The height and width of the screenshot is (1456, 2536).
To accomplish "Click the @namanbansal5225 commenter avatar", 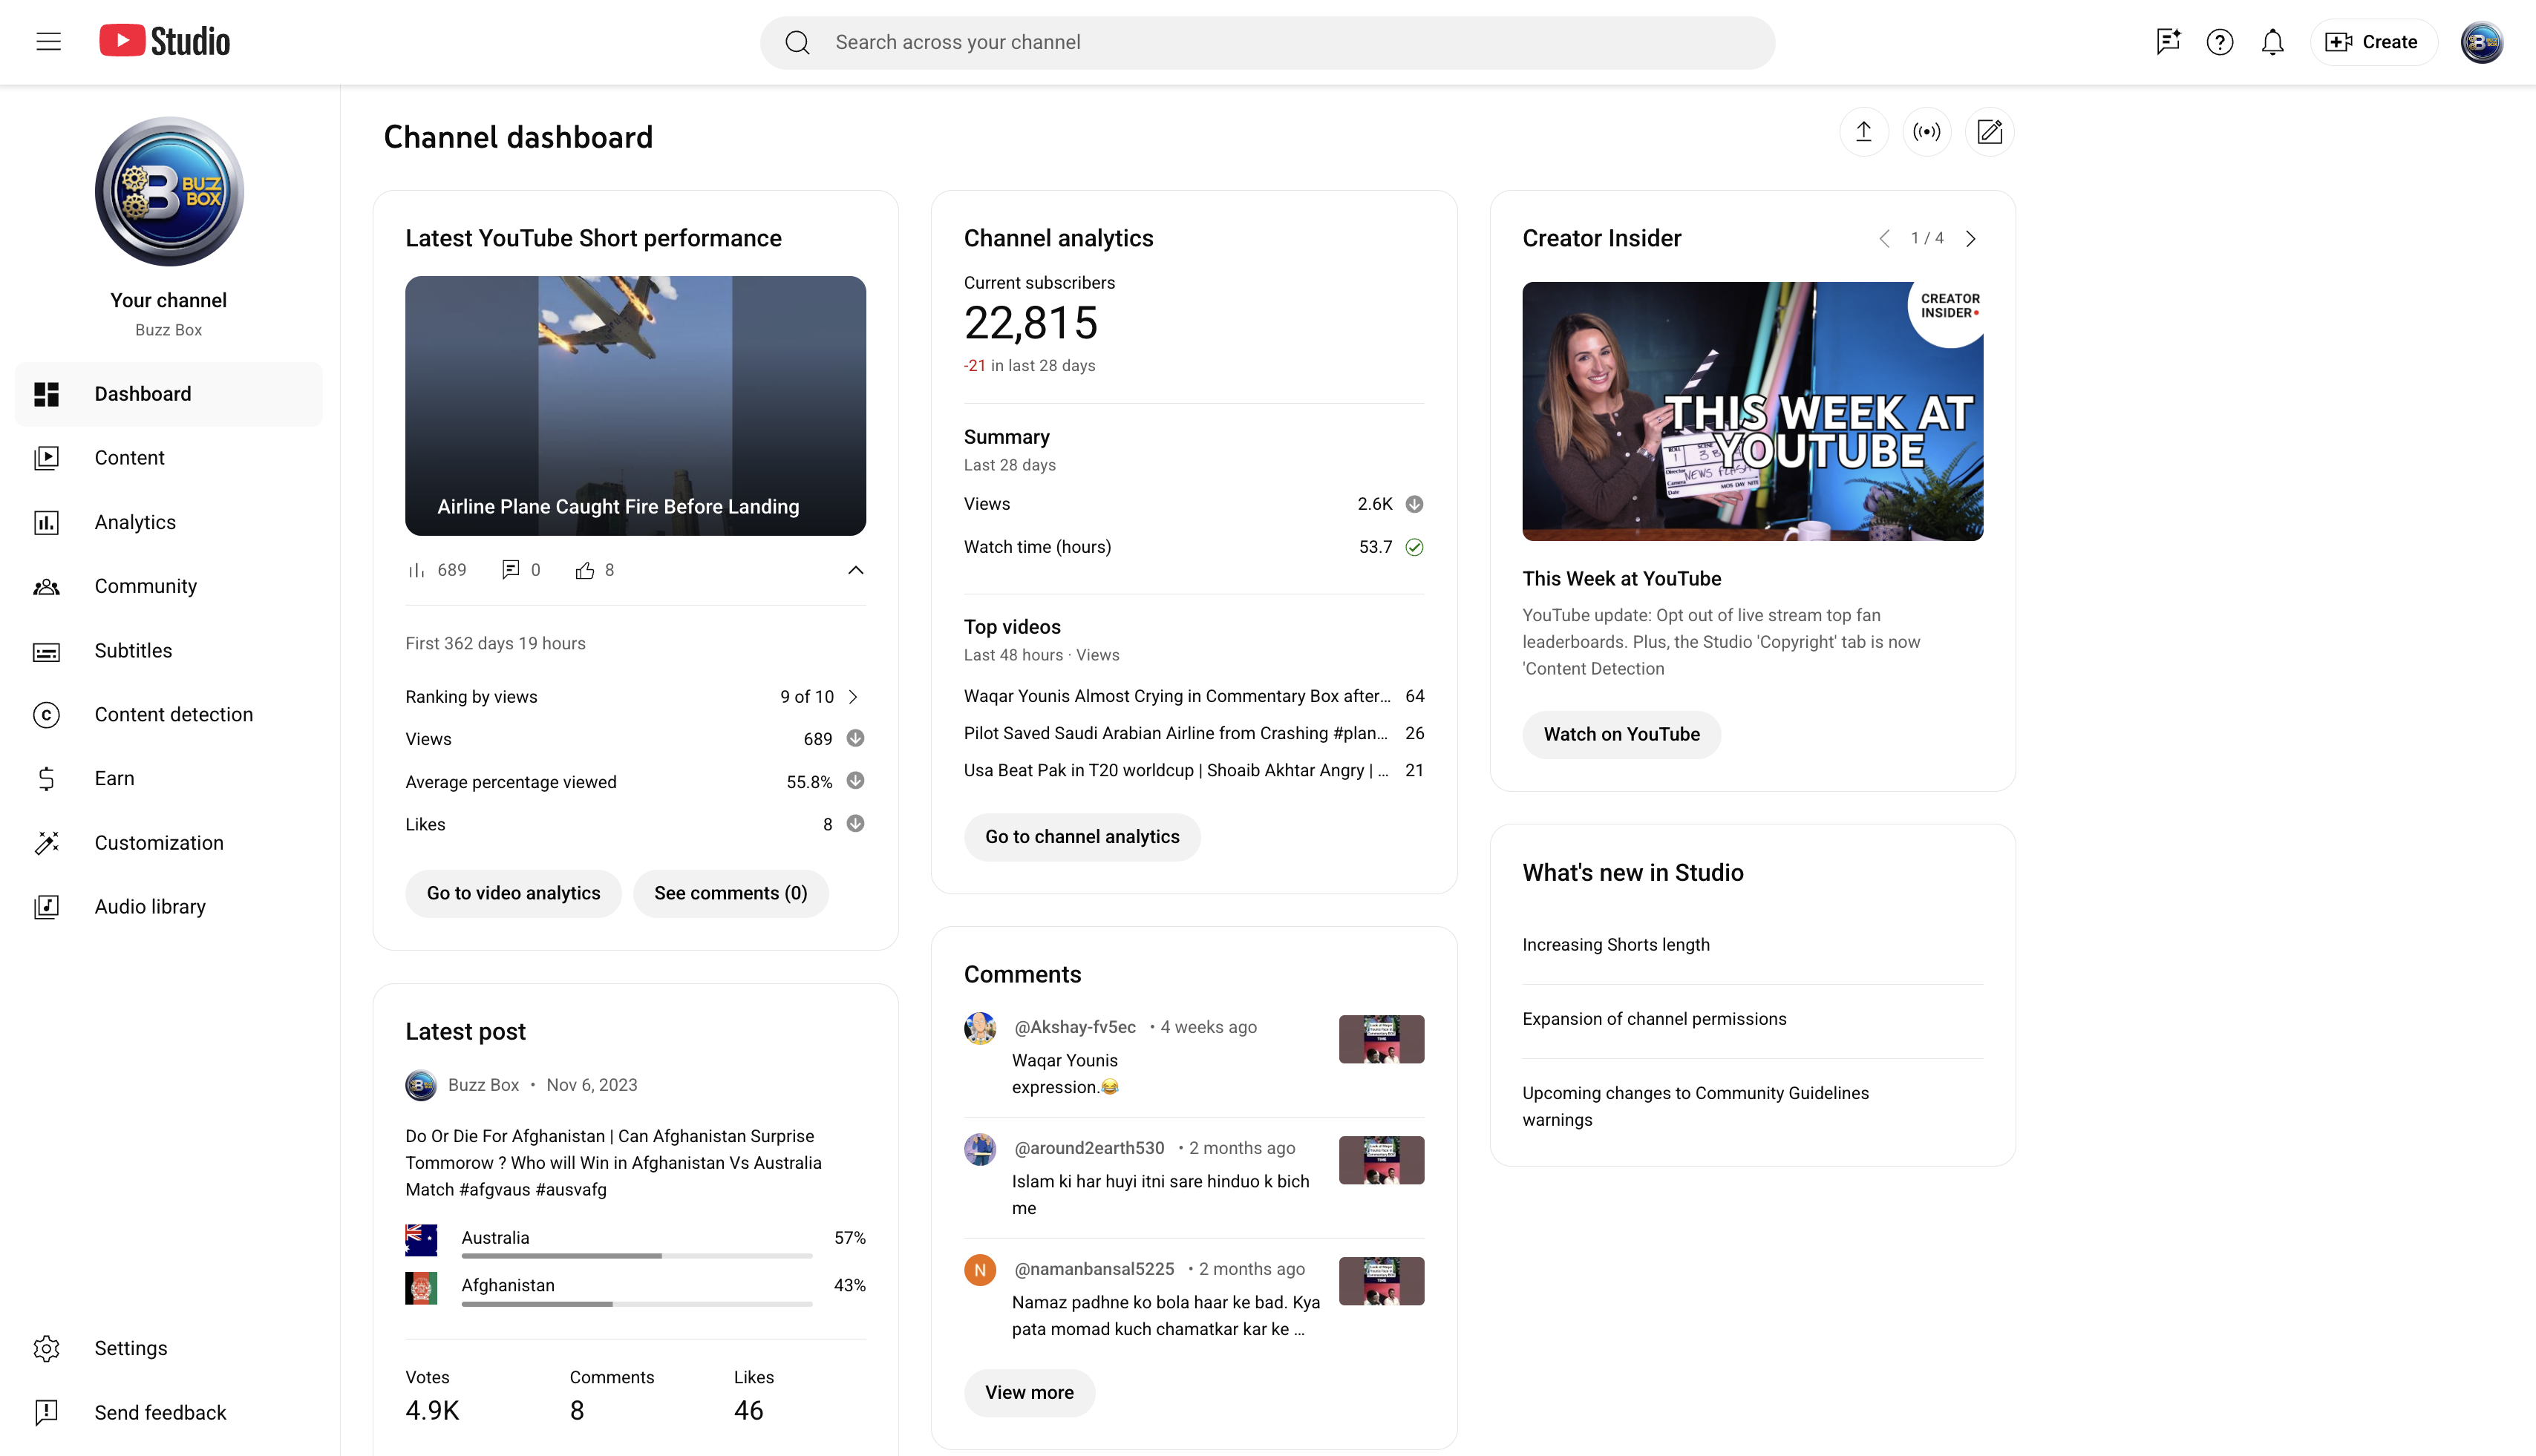I will click(x=981, y=1270).
